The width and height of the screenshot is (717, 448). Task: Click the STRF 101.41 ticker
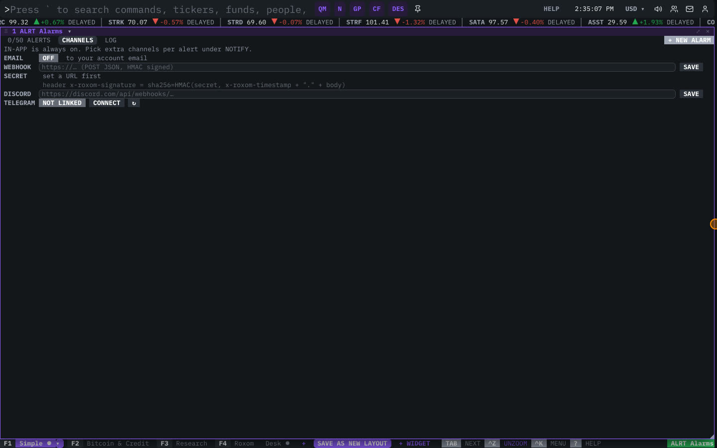(401, 22)
